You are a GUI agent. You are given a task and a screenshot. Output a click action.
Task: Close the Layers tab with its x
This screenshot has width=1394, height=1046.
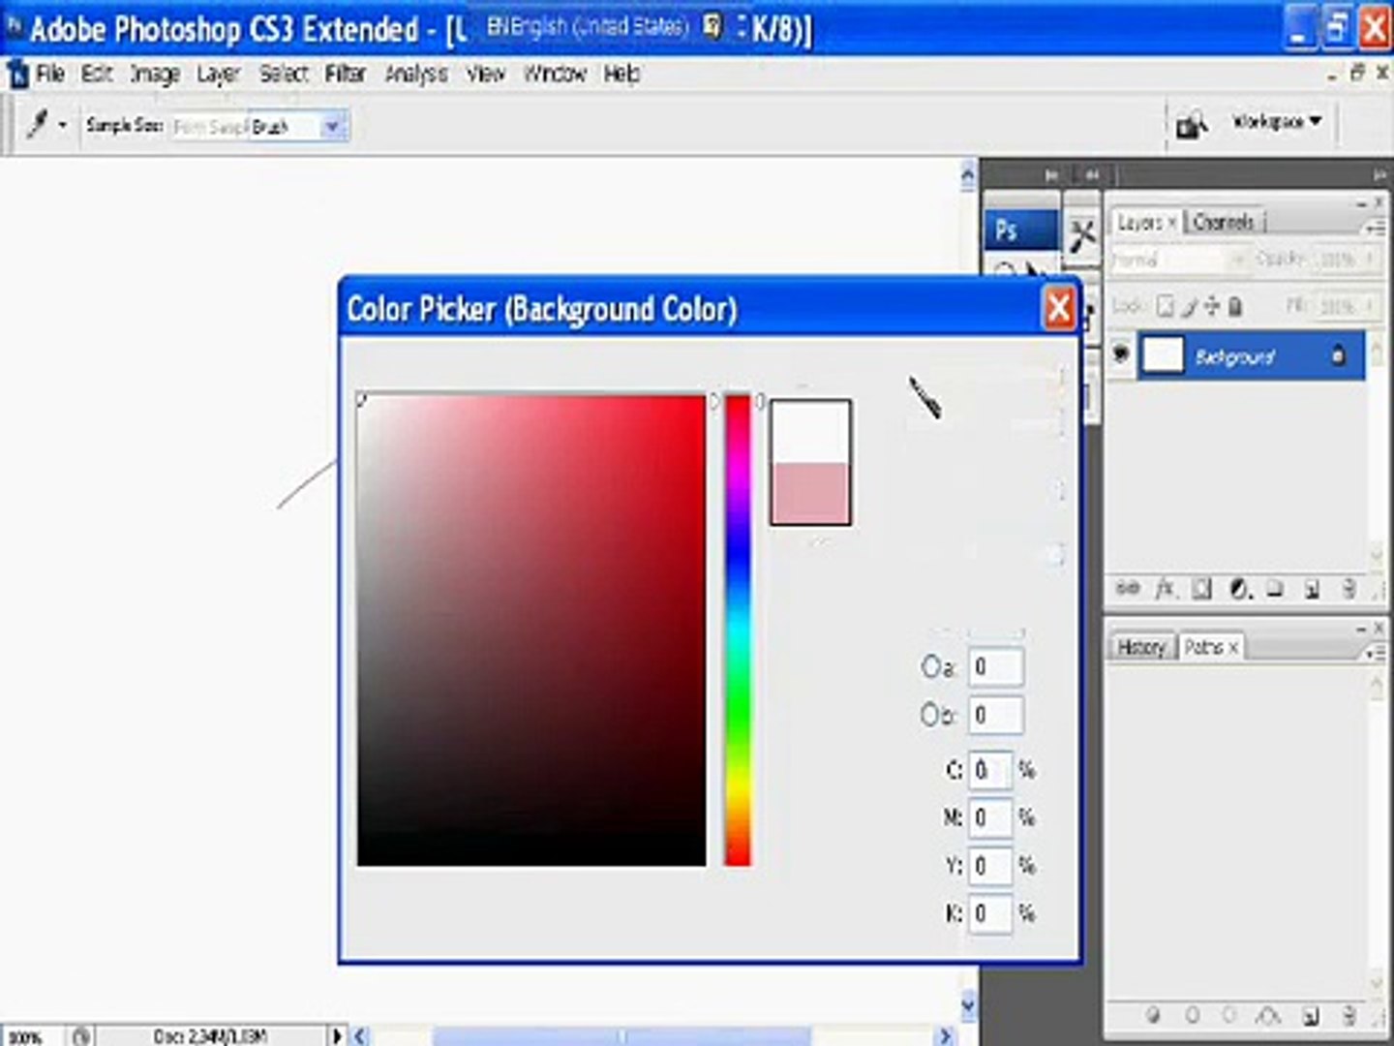tap(1171, 223)
